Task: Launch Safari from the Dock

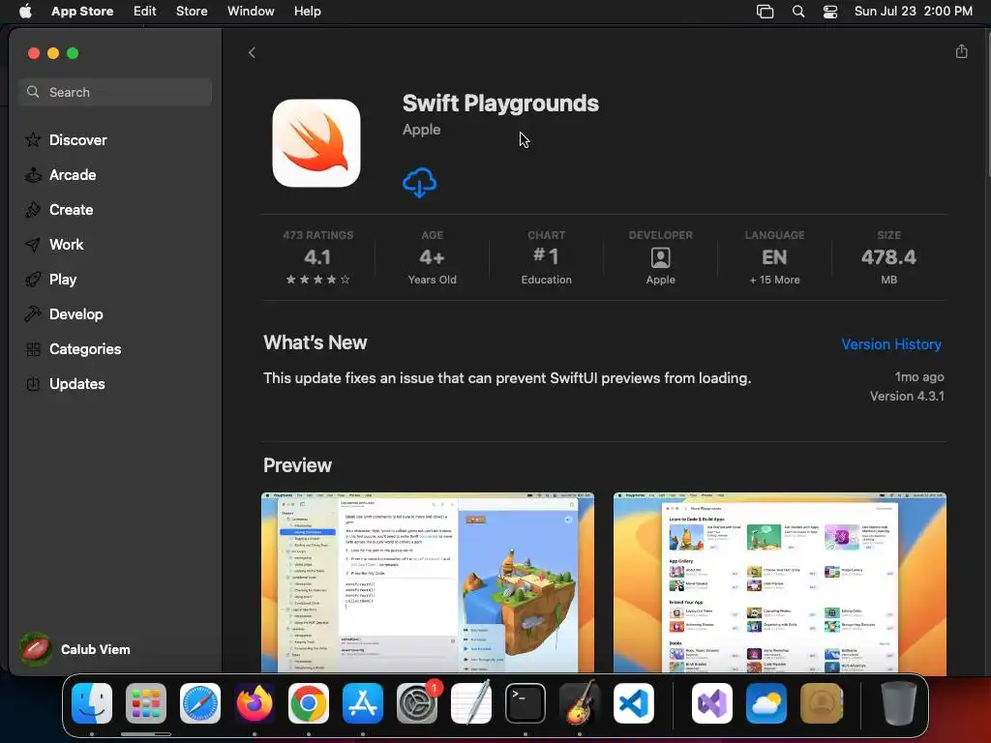Action: (x=200, y=703)
